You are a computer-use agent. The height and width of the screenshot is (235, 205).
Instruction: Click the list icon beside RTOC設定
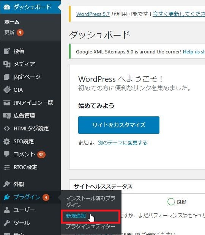pos(7,167)
